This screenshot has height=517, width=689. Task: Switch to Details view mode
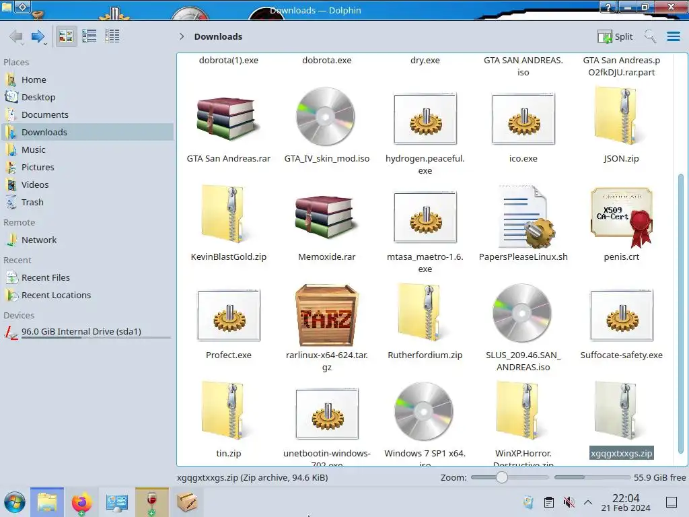pyautogui.click(x=112, y=36)
